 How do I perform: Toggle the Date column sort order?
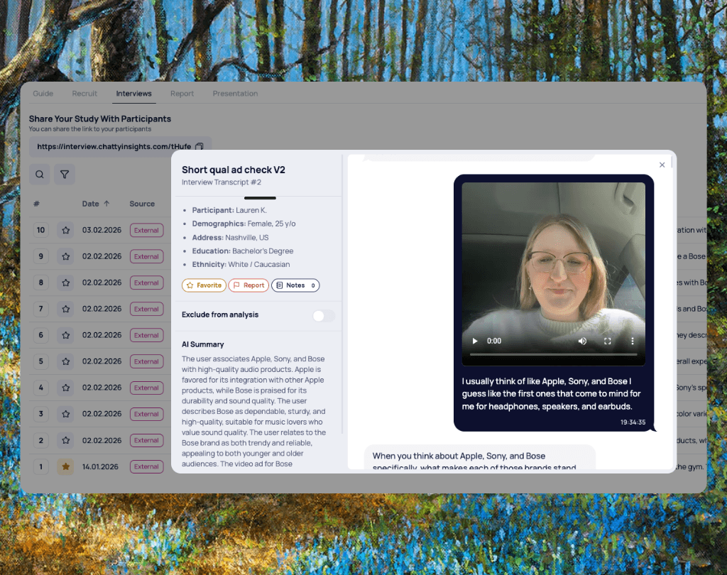[x=96, y=204]
